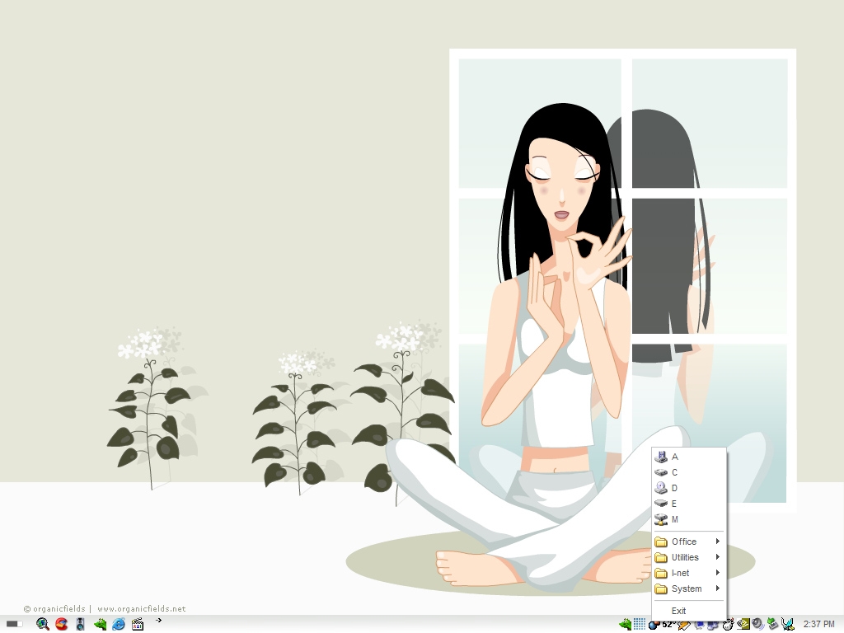
Task: Expand the Utilities submenu arrow
Action: [x=718, y=557]
